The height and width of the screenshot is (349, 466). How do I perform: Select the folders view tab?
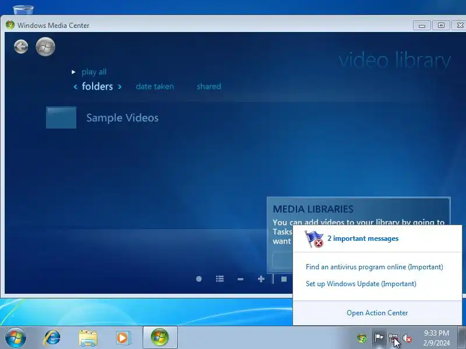coord(97,86)
